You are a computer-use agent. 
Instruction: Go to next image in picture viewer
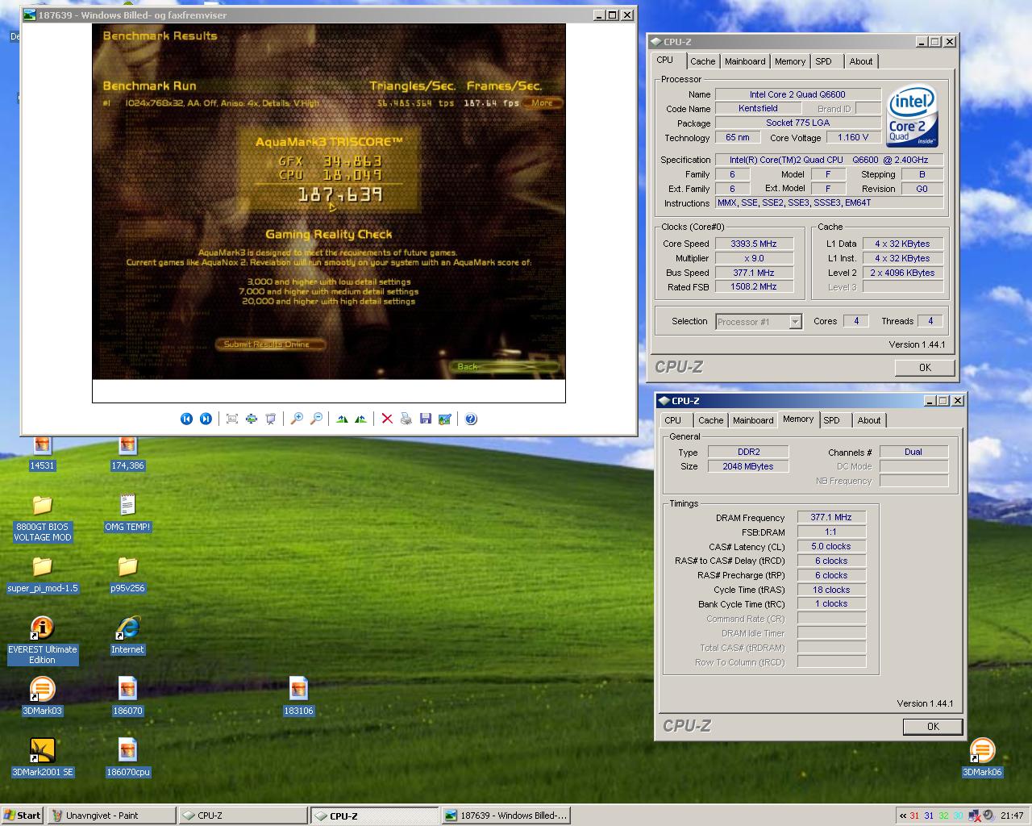(206, 419)
